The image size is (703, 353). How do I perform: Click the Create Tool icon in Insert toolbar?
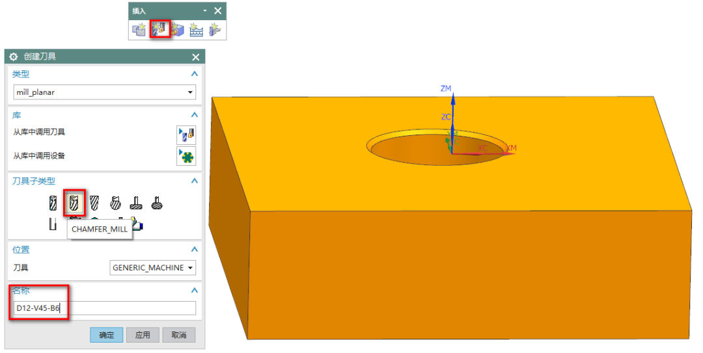point(159,29)
